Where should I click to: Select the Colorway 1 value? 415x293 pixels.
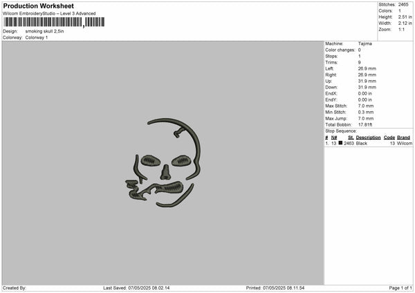click(x=37, y=37)
